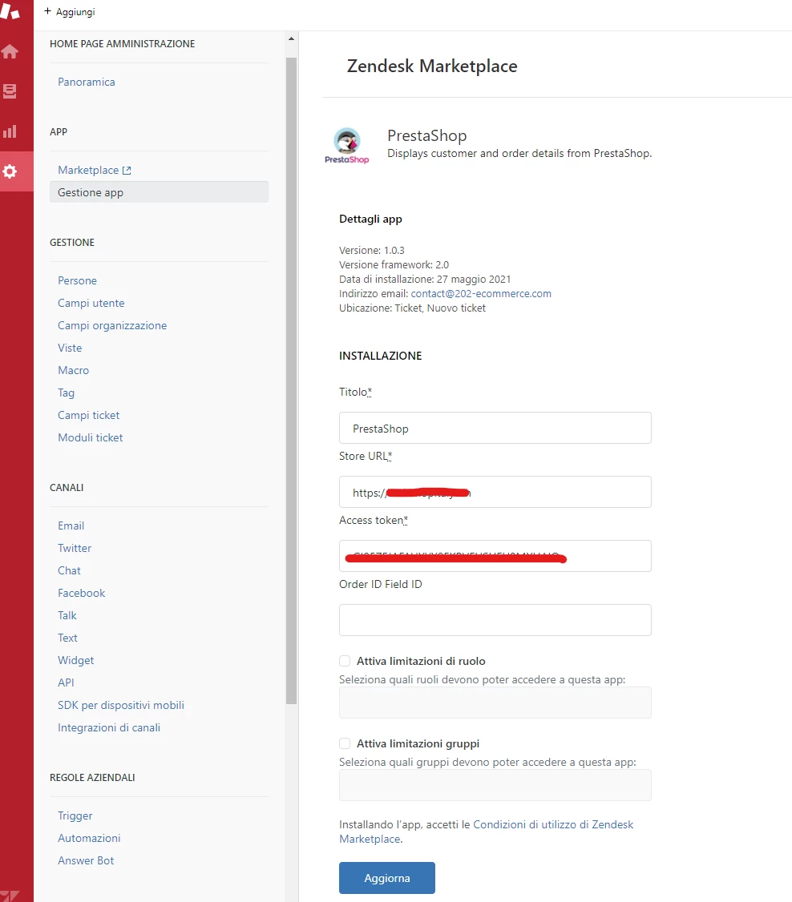Open the groups selection field
792x902 pixels.
click(x=495, y=785)
